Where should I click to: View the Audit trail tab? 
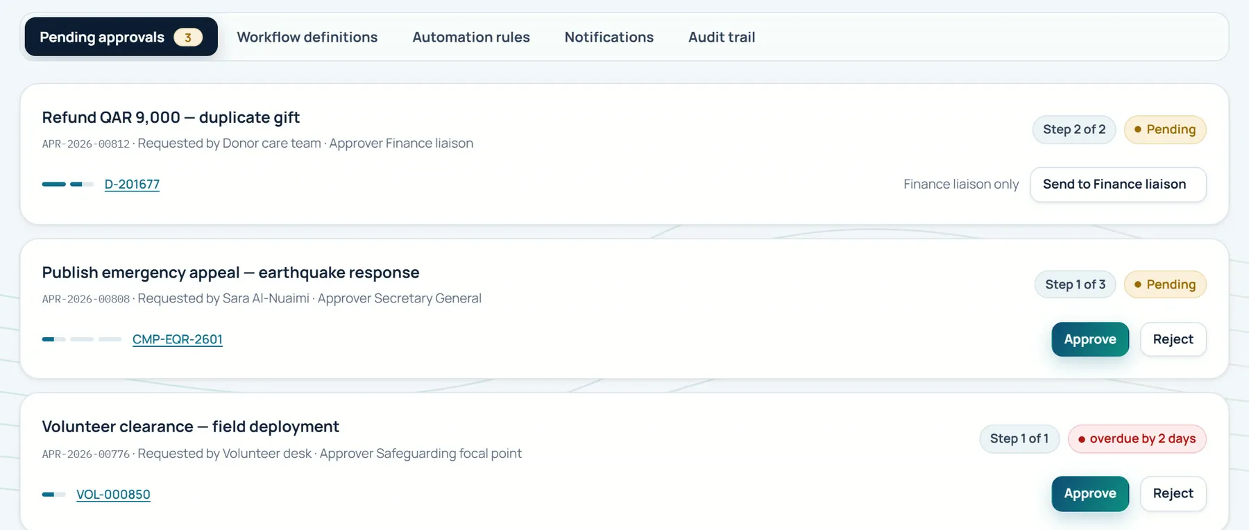coord(722,37)
